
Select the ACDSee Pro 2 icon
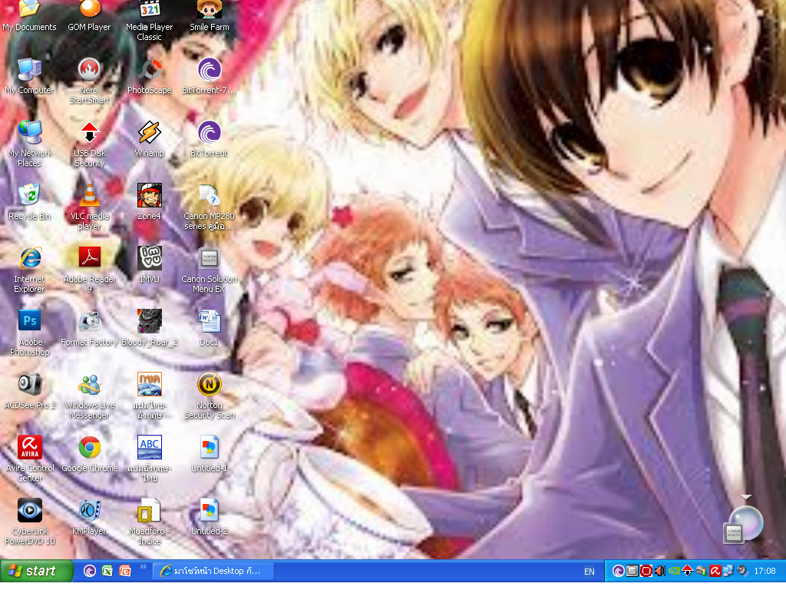point(29,391)
